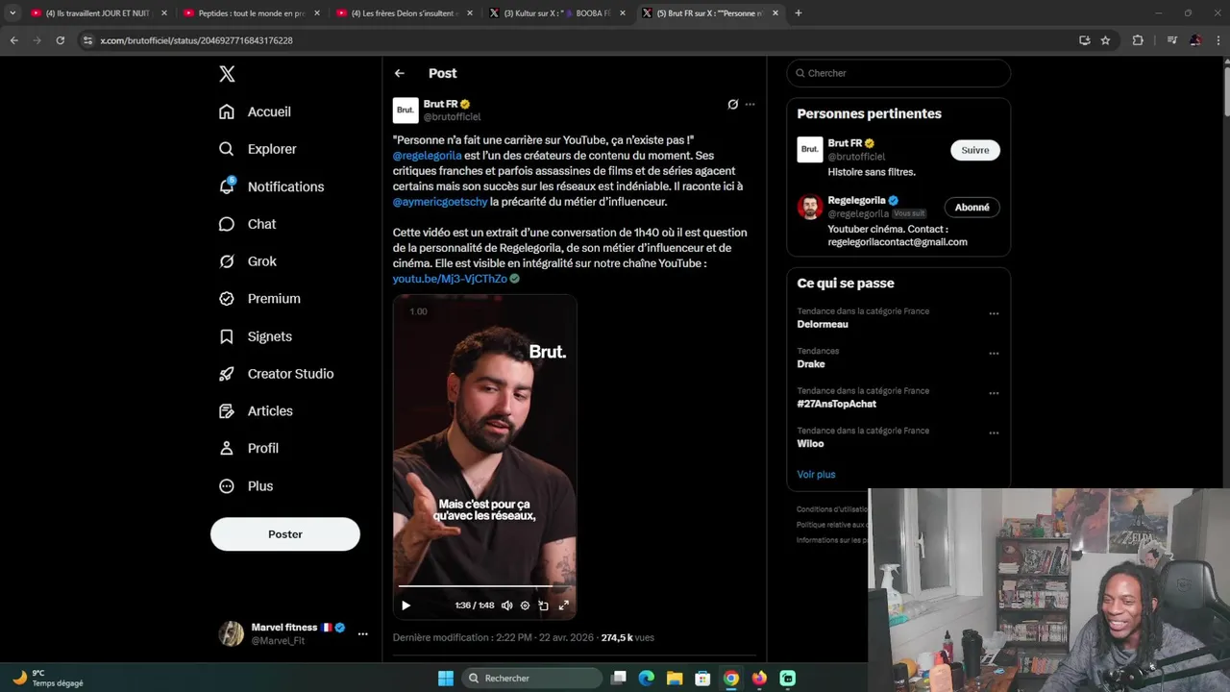The image size is (1230, 692).
Task: Enable picture-in-picture for the video
Action: (x=544, y=605)
